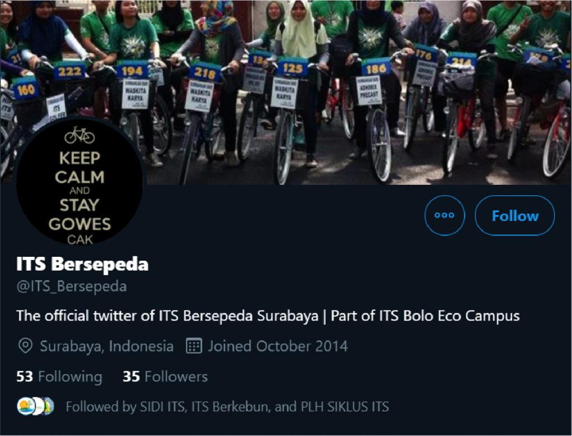Click the Joined October 2014 text

(278, 346)
